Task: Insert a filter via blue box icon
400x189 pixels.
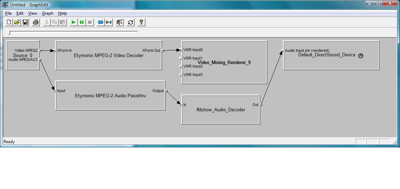Action: coord(101,22)
